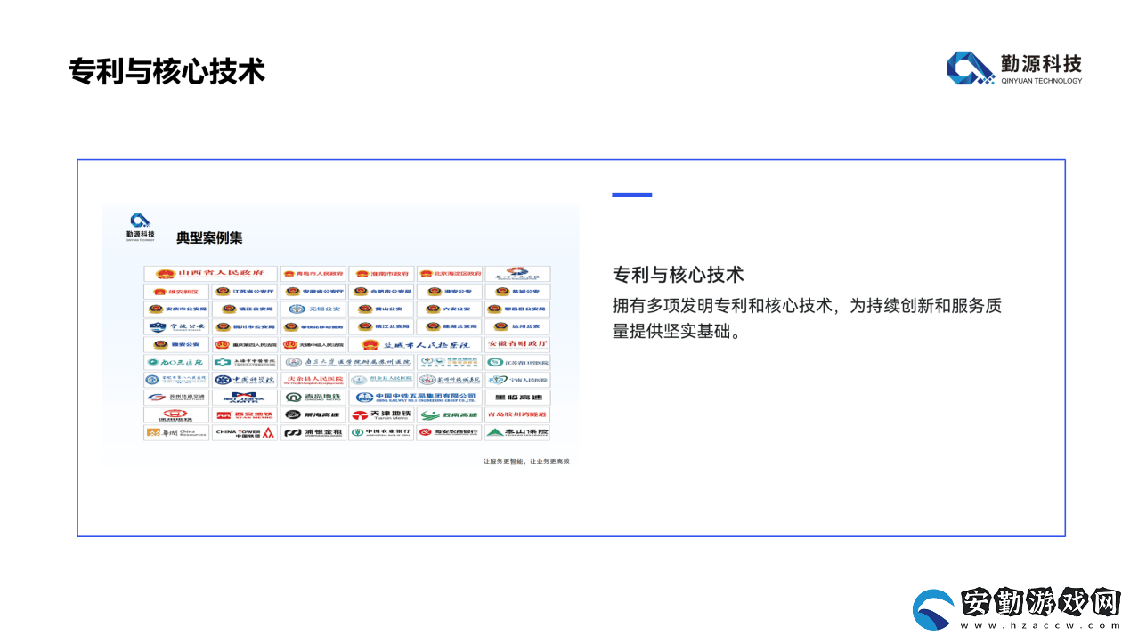The image size is (1130, 635).
Task: Select the 泰山保险 logo card
Action: (x=517, y=433)
